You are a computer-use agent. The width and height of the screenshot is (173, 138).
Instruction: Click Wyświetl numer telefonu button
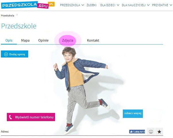click(x=31, y=117)
